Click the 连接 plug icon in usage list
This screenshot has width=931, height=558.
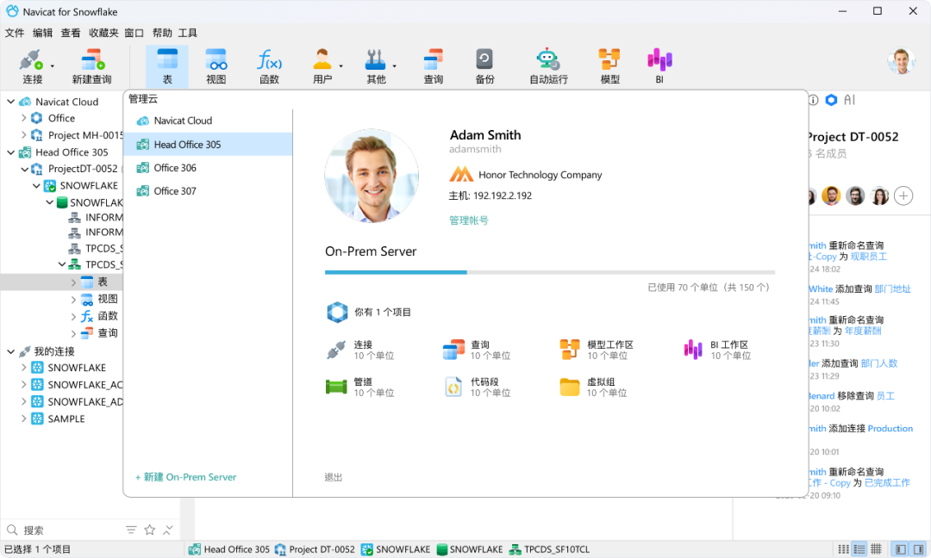336,350
